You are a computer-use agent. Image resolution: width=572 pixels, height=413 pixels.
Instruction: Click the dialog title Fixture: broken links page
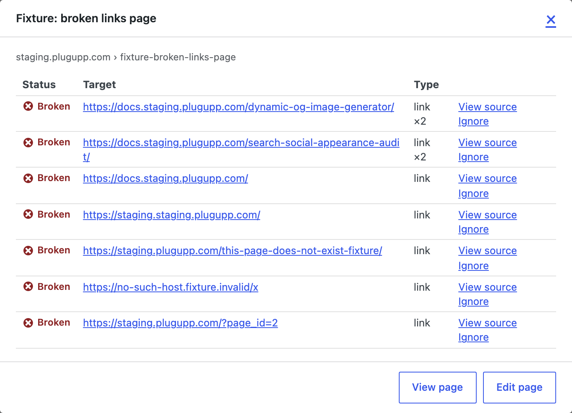pos(86,19)
